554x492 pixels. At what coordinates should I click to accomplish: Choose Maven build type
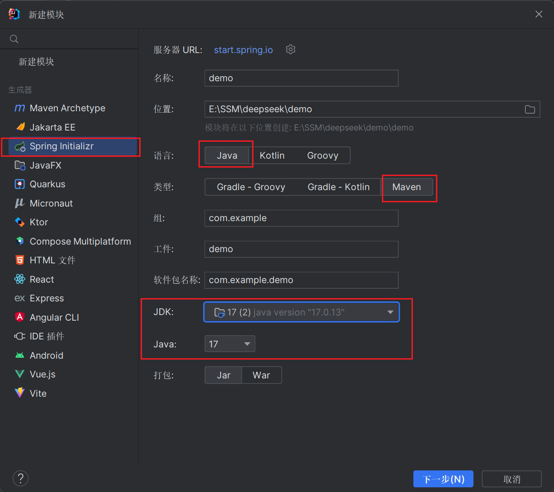pos(406,187)
